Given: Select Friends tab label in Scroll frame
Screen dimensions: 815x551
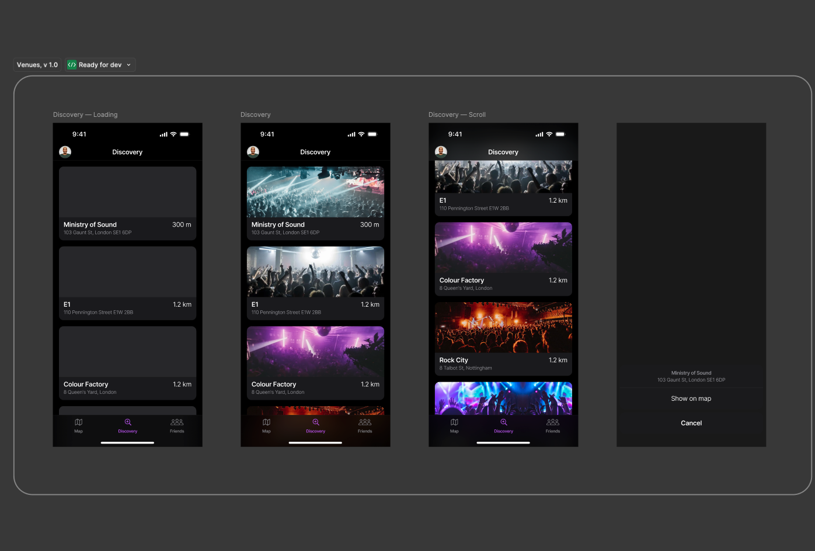Looking at the screenshot, I should pyautogui.click(x=553, y=431).
